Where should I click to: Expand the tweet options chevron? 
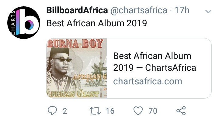click(208, 11)
